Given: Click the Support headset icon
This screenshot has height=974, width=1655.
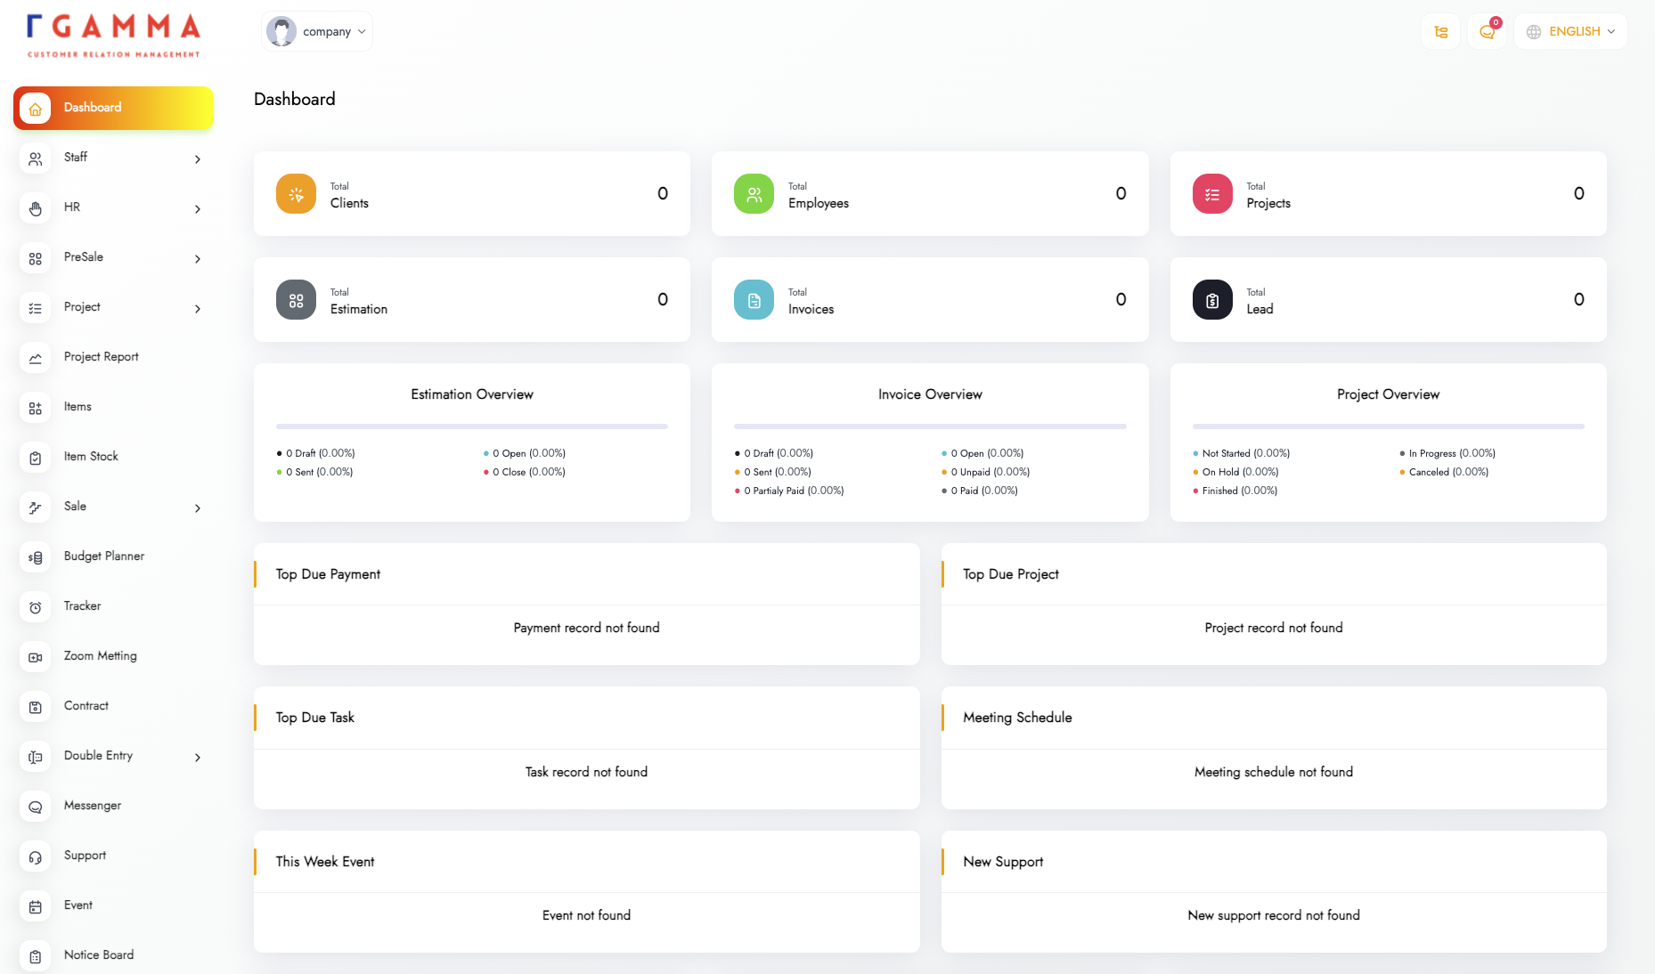Looking at the screenshot, I should pyautogui.click(x=35, y=856).
